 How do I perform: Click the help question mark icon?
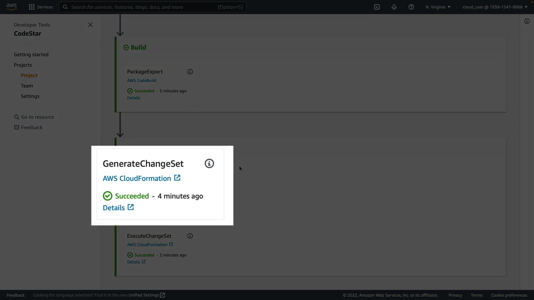point(411,7)
